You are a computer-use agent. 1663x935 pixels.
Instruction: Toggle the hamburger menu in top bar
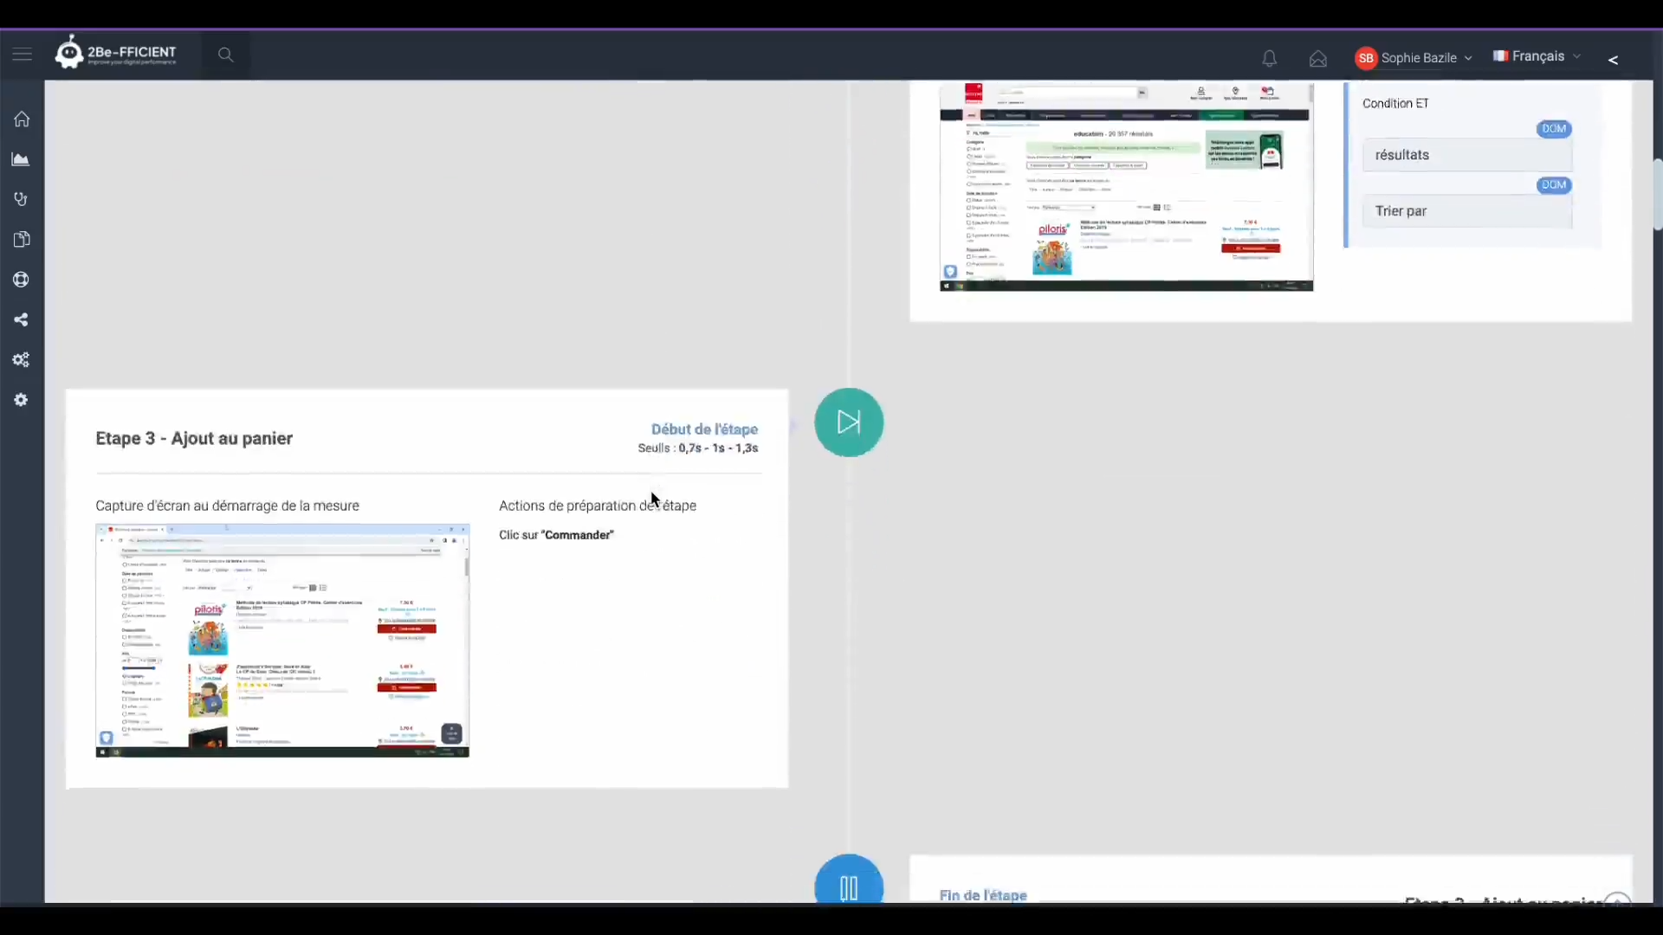click(x=23, y=55)
